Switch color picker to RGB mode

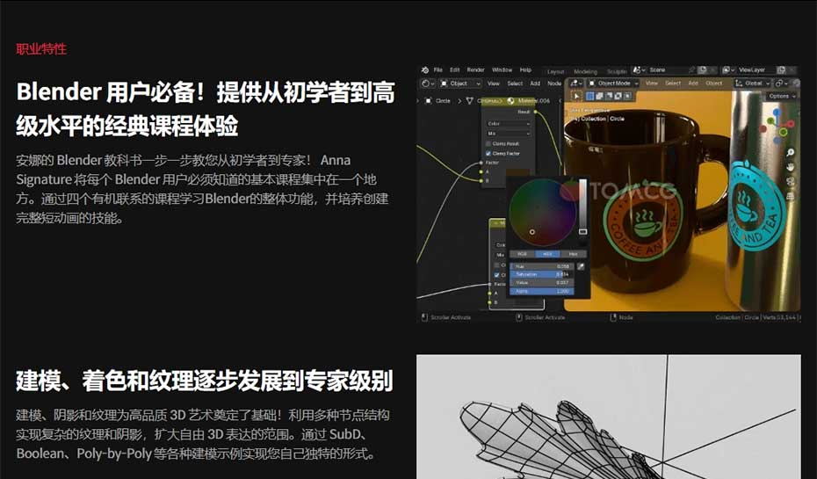coord(522,254)
